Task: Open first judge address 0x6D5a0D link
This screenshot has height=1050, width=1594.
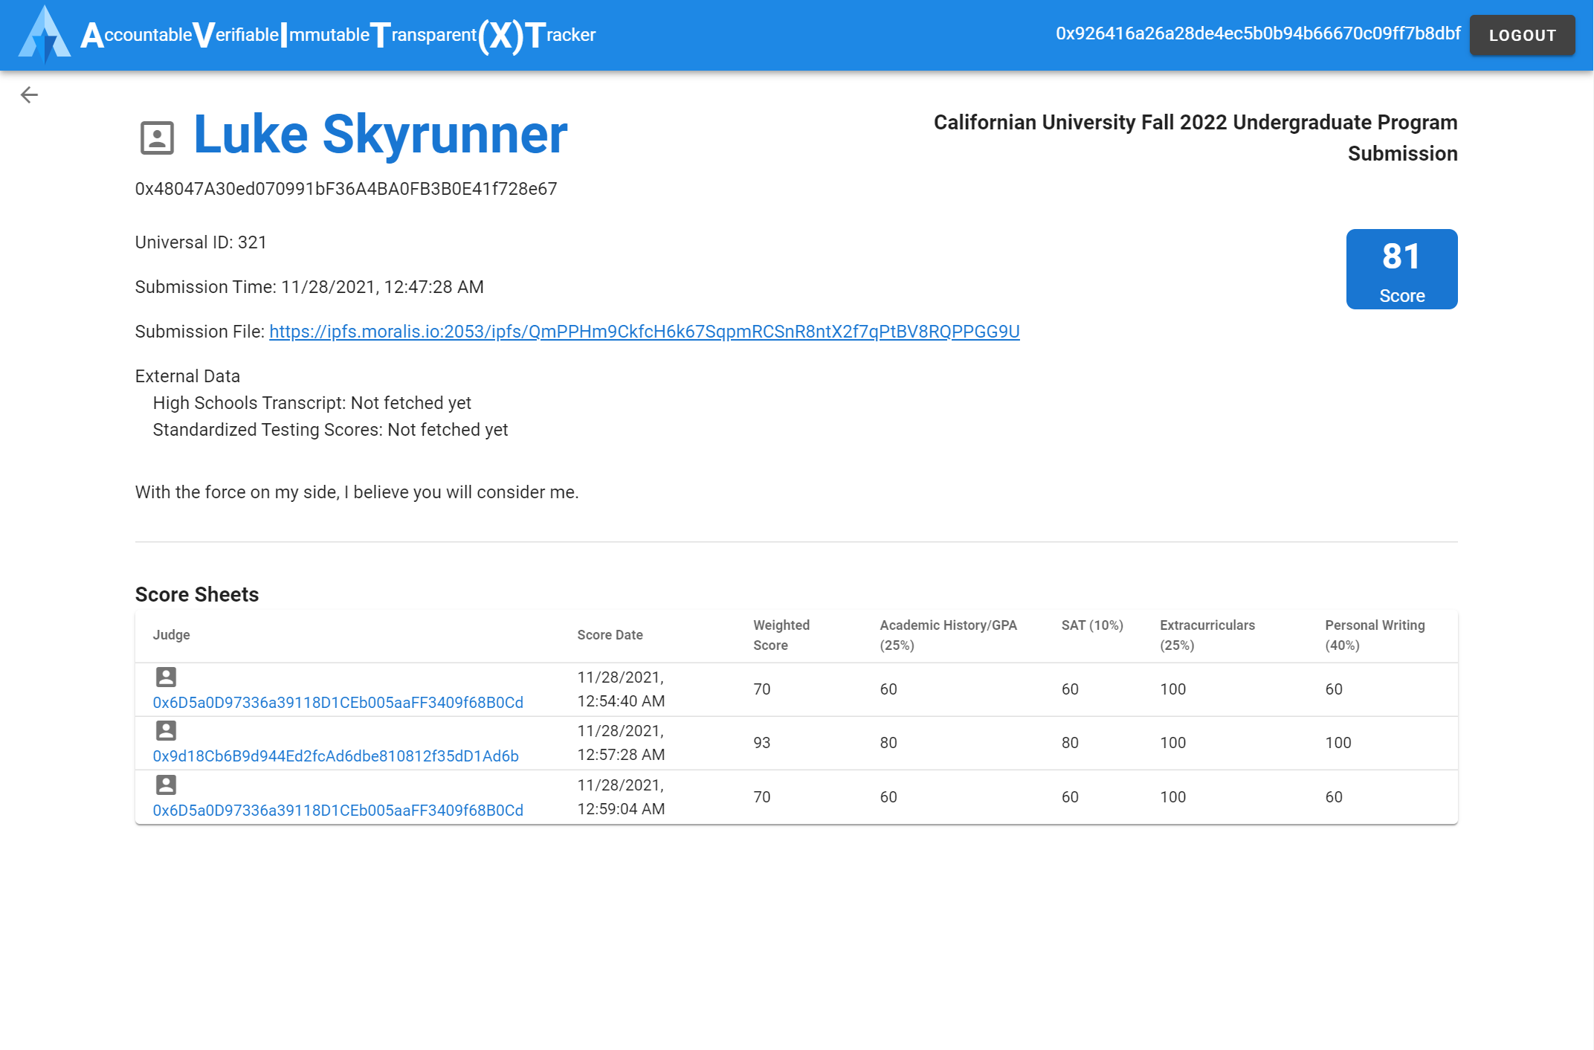Action: pos(338,703)
